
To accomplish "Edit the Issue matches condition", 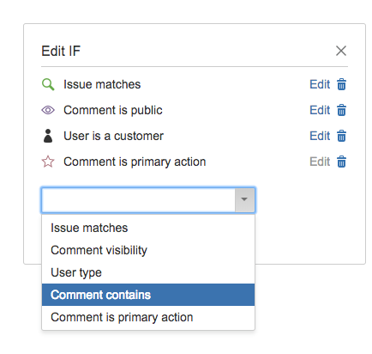I will [320, 84].
